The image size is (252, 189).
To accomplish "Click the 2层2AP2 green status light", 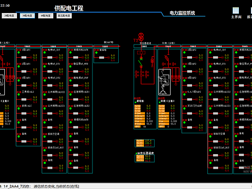I will tap(185, 52).
